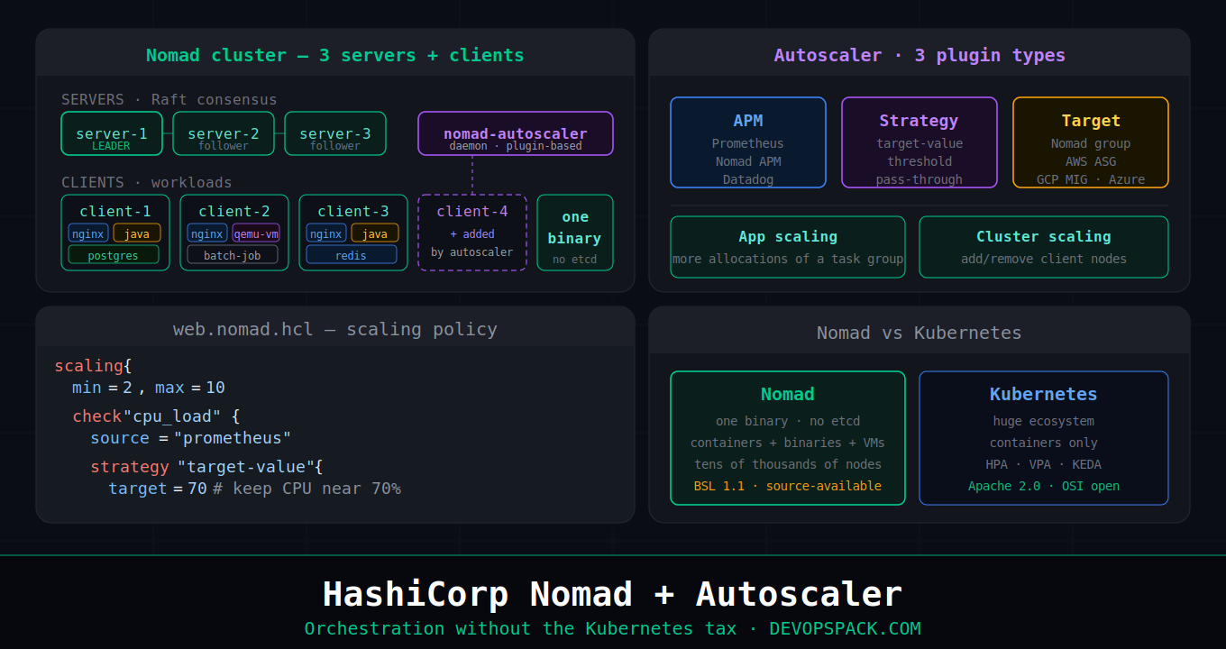Select the nginx tag in client-1
This screenshot has height=649, width=1226.
[88, 233]
